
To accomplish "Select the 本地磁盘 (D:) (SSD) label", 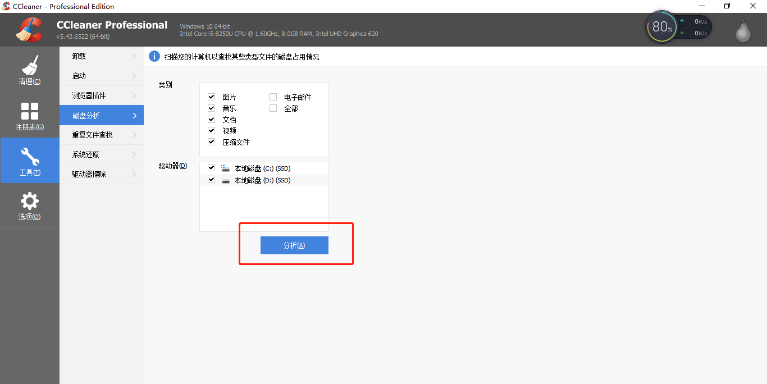I will 262,180.
